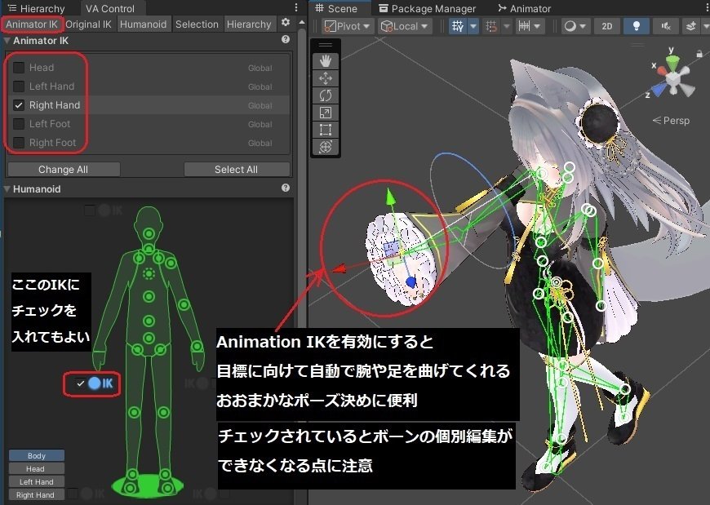Click the VA Control panel scroll-up arrow

click(x=302, y=22)
